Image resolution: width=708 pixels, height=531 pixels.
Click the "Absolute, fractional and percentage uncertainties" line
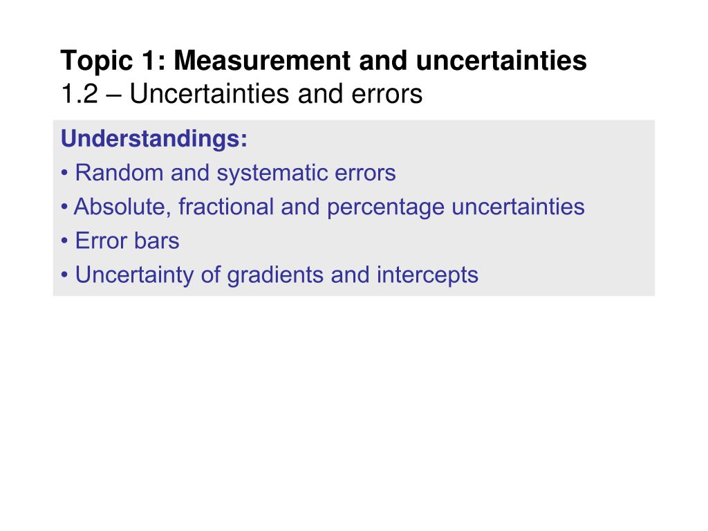[329, 207]
